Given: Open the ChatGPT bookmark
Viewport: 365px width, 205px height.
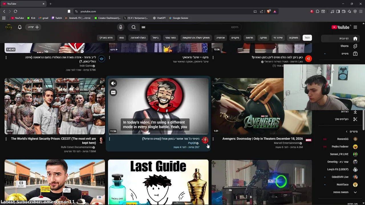Looking at the screenshot, I should [159, 18].
